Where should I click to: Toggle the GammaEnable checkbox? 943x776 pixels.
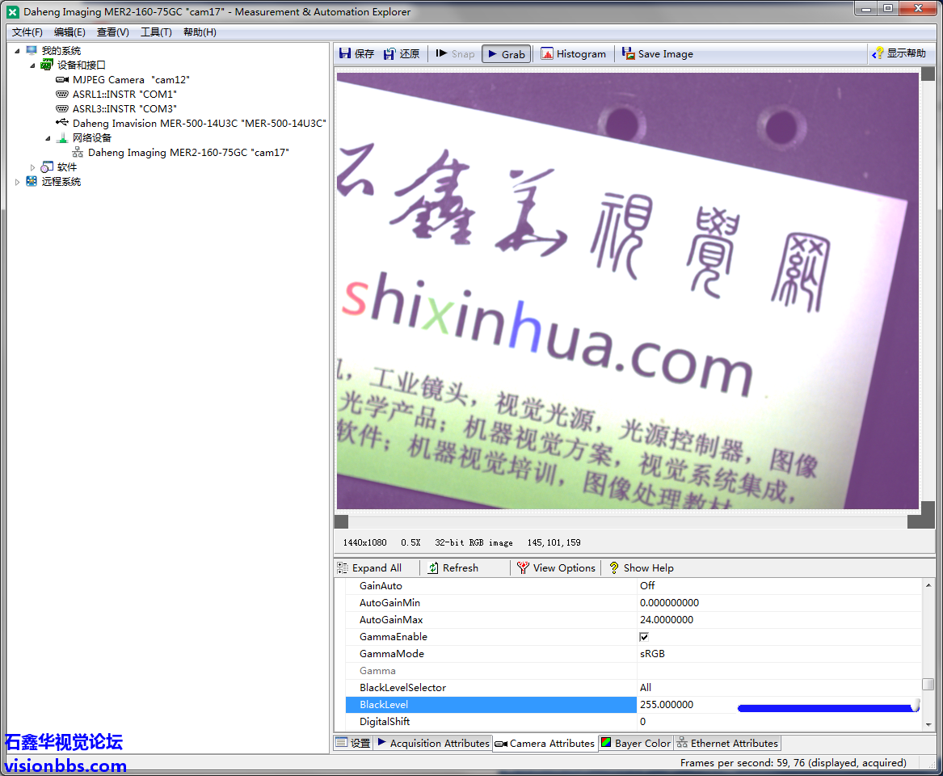[x=644, y=637]
